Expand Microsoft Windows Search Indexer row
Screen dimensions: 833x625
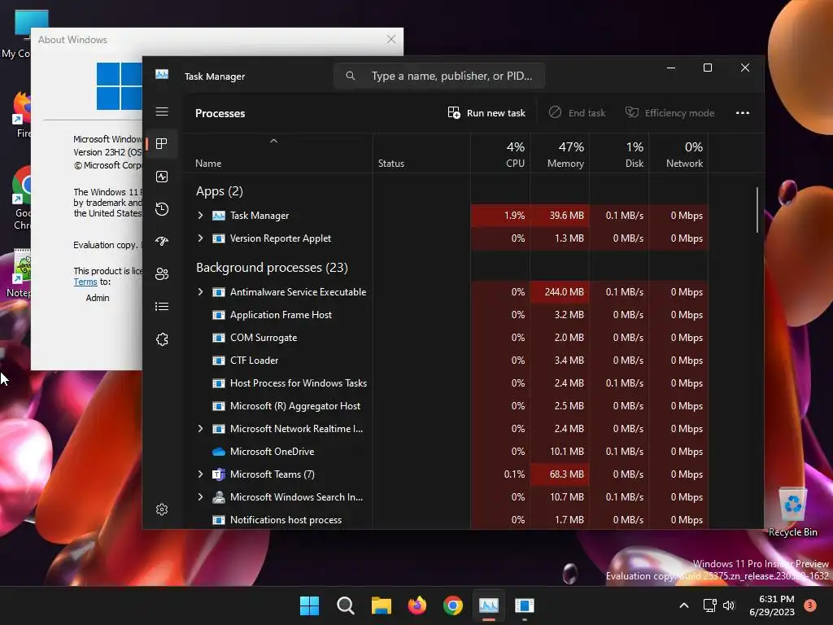tap(200, 497)
